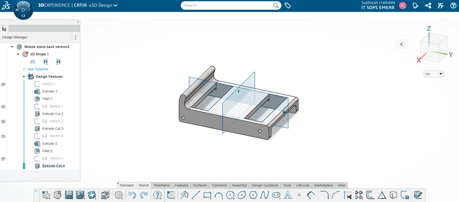459x202 pixels.
Task: Switch to the Surfaces tab
Action: (200, 185)
